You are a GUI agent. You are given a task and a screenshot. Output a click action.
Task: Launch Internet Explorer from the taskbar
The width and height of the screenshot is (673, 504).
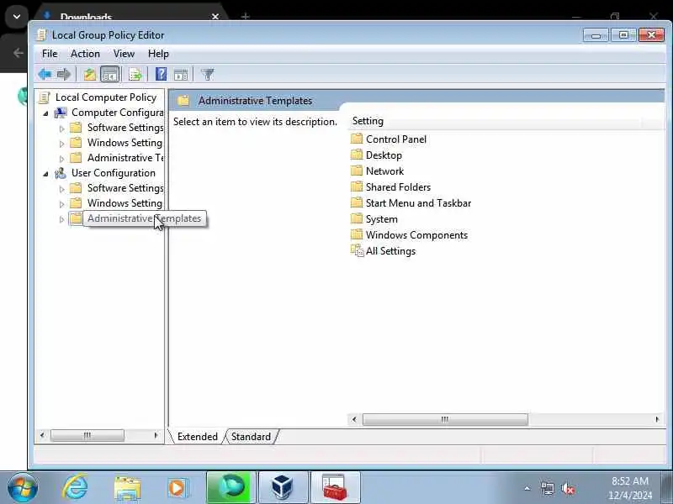75,488
